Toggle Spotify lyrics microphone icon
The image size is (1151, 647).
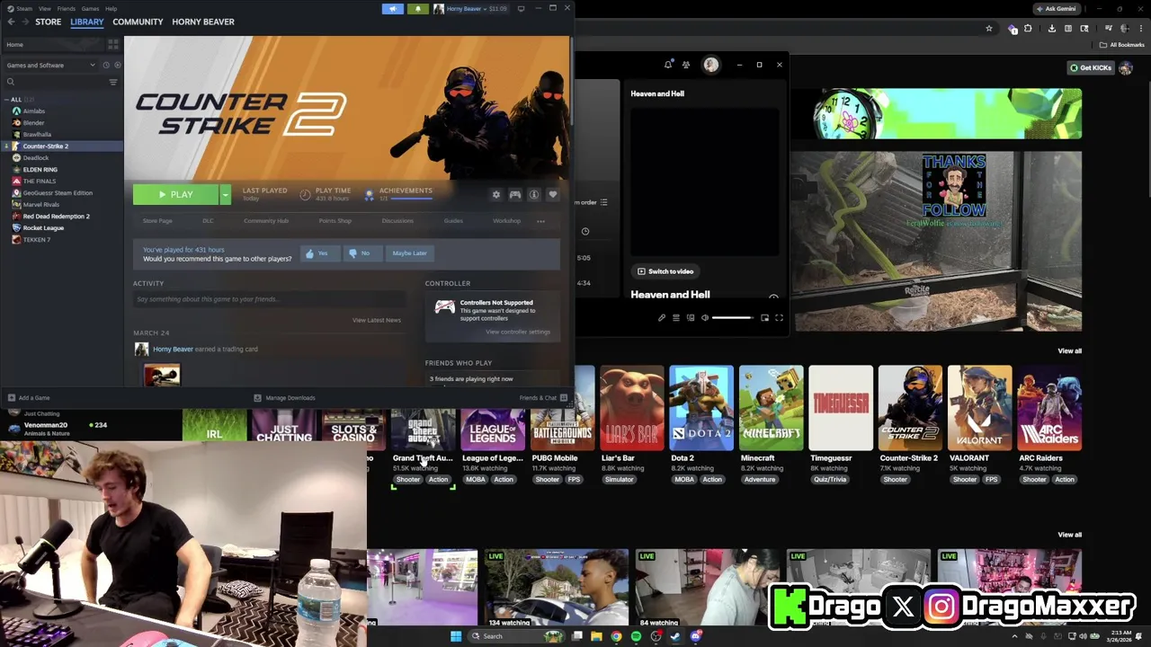click(662, 317)
